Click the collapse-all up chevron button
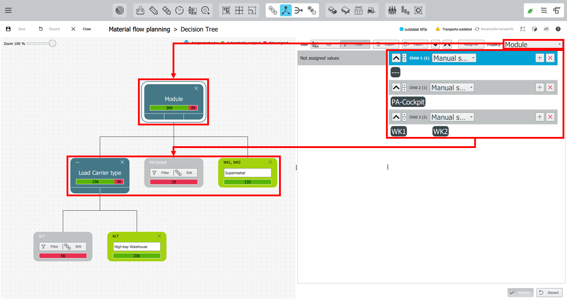Image resolution: width=567 pixels, height=300 pixels. click(x=447, y=44)
